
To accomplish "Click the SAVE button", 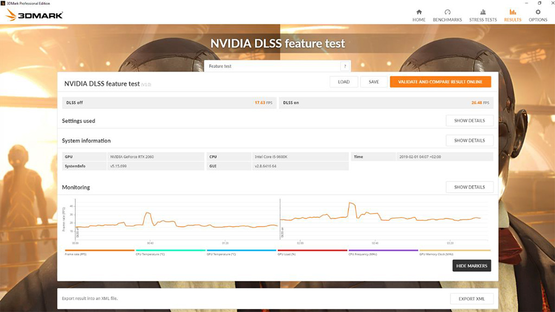I will point(374,82).
